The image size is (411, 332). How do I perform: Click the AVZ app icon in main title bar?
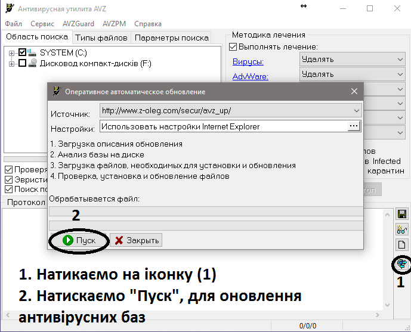pyautogui.click(x=9, y=9)
